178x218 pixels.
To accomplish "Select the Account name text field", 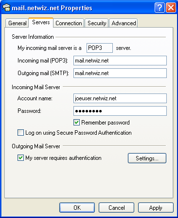I will pos(120,98).
